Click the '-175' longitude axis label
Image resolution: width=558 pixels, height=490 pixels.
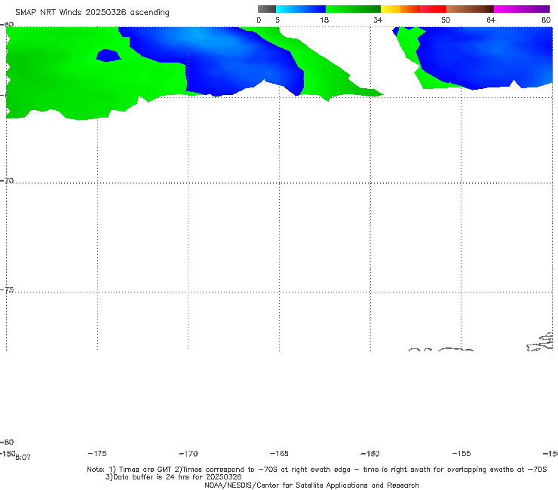97,453
